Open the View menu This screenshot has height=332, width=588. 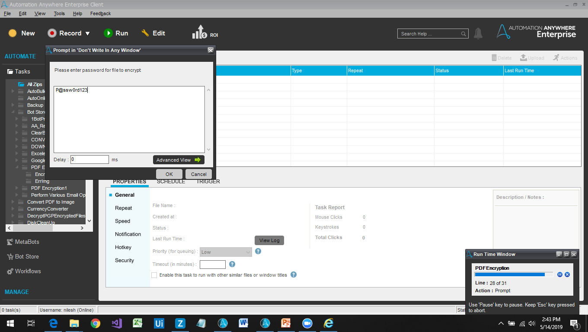pos(40,13)
